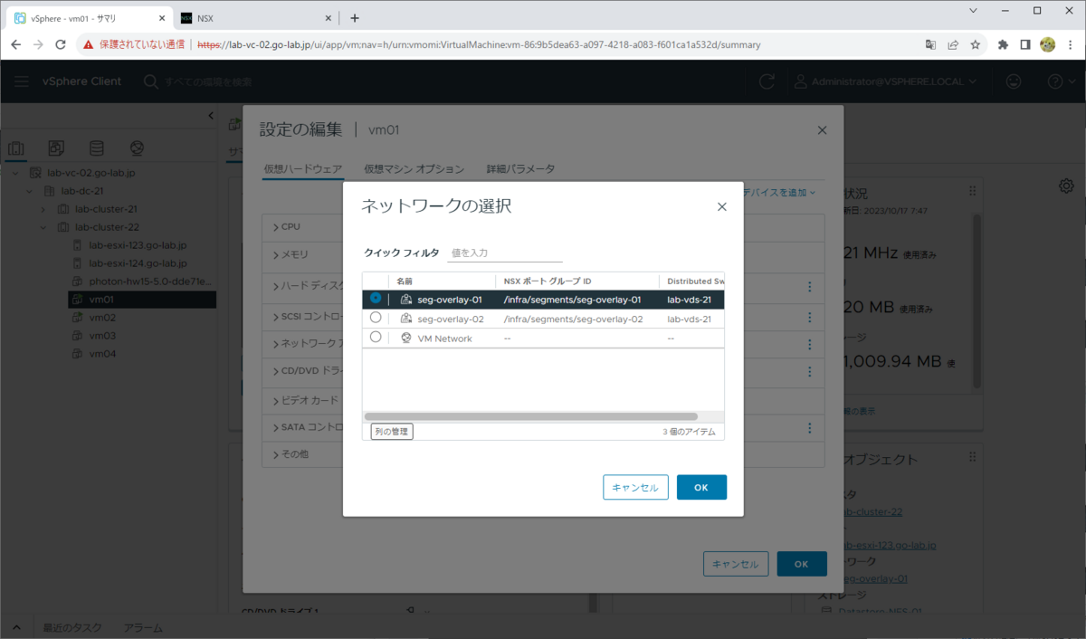Select vm03 in the inventory tree
The height and width of the screenshot is (639, 1086).
[102, 336]
